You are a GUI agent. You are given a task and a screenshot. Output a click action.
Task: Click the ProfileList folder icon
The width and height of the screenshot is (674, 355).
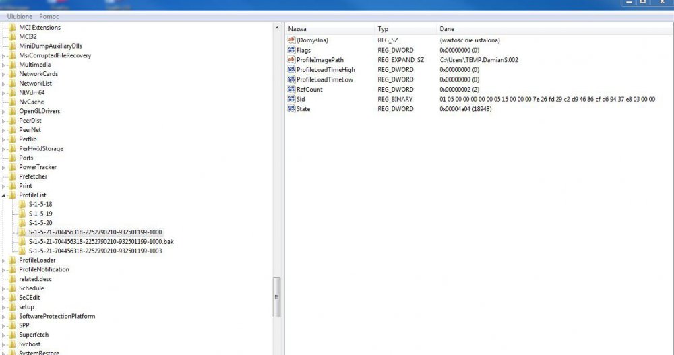[x=13, y=195]
